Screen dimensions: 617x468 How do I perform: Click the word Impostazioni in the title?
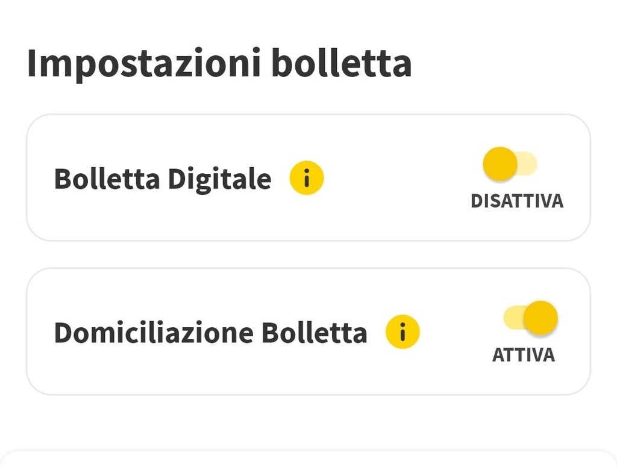(143, 63)
